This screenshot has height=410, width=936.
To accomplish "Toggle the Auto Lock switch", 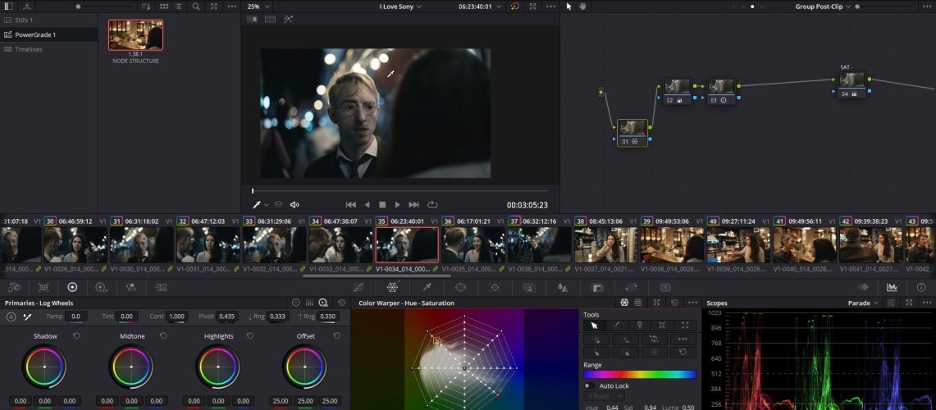I will (x=588, y=385).
